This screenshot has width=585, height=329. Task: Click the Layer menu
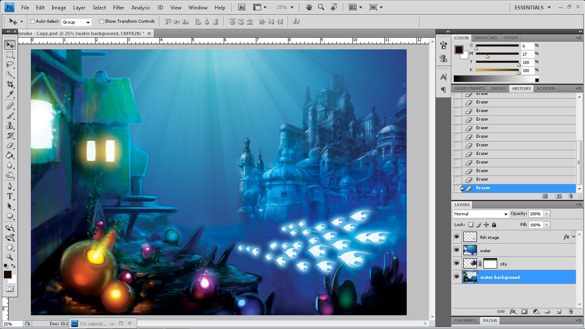(79, 8)
